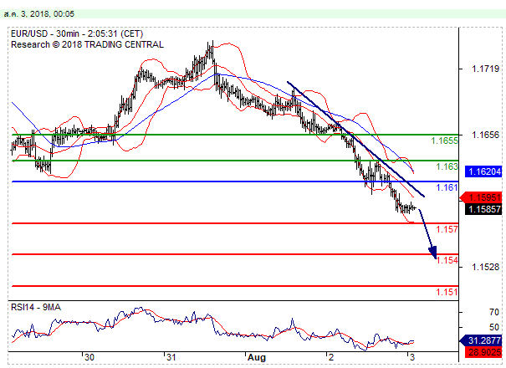The width and height of the screenshot is (506, 368).
Task: Click the 1.1719 price axis label
Action: click(x=485, y=69)
